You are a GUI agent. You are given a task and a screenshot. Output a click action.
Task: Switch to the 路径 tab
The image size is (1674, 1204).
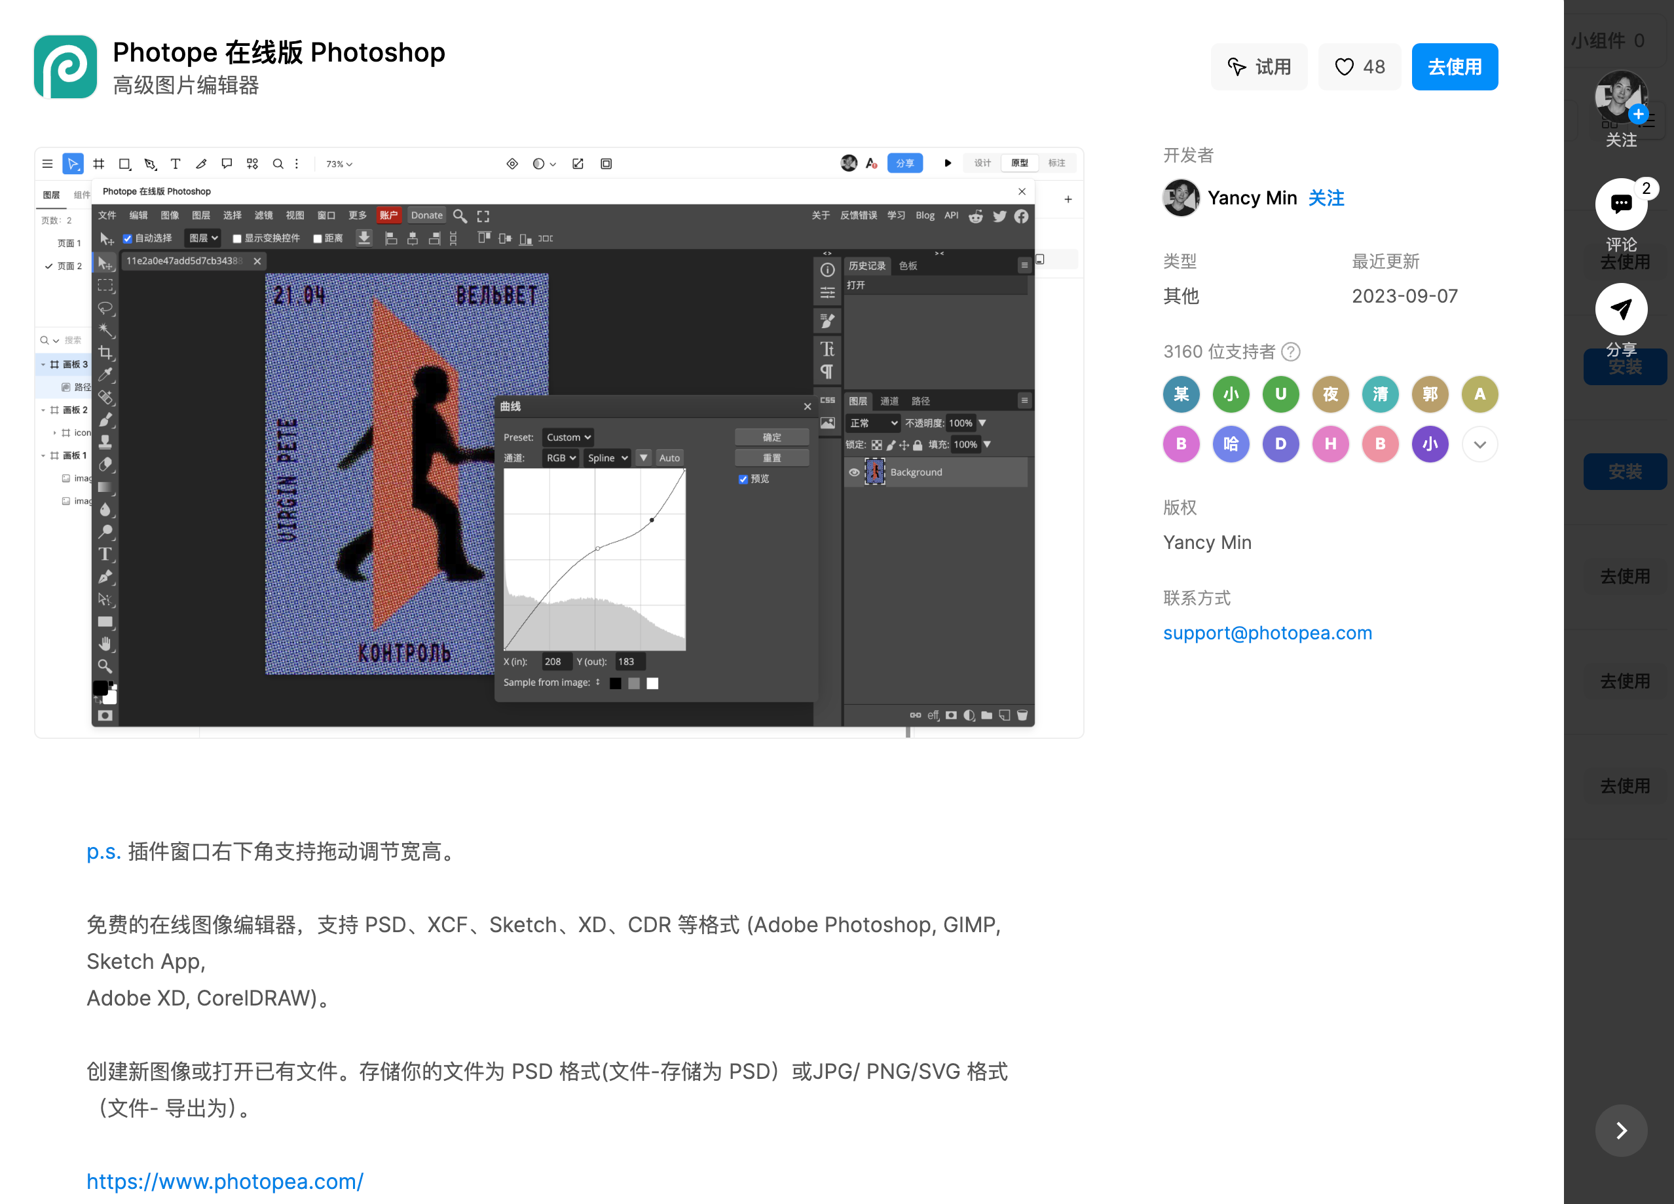tap(920, 401)
